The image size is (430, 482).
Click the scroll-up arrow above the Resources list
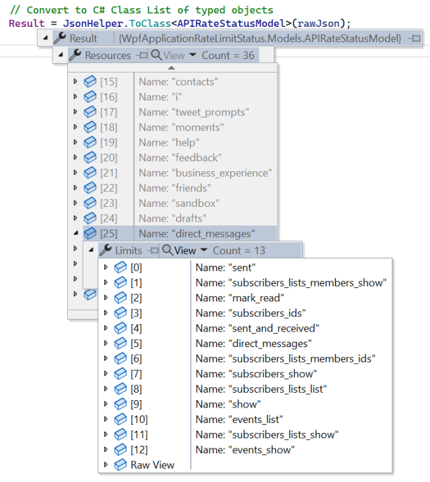coord(171,68)
